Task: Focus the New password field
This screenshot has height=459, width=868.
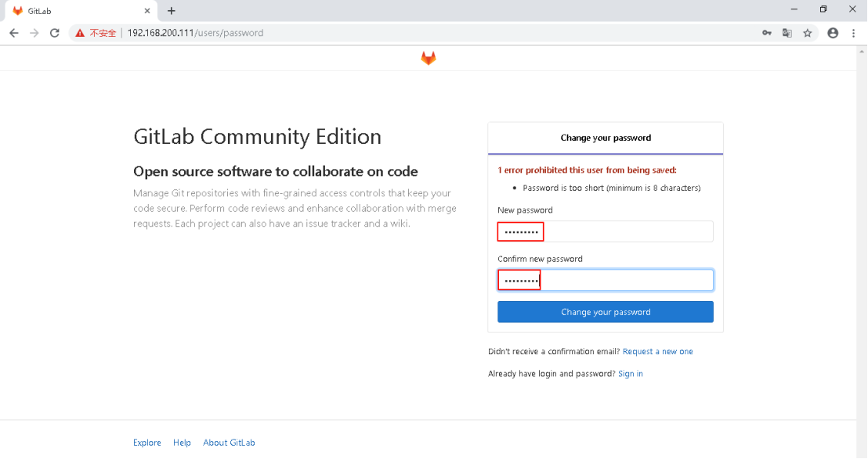Action: [x=605, y=231]
